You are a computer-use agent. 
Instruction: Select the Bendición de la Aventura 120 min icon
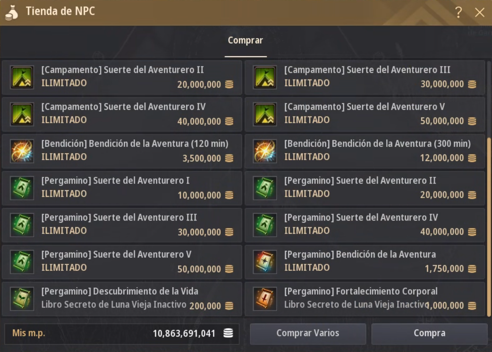22,151
